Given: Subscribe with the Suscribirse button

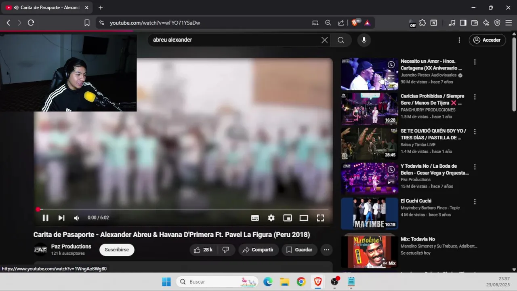Looking at the screenshot, I should click(x=117, y=250).
